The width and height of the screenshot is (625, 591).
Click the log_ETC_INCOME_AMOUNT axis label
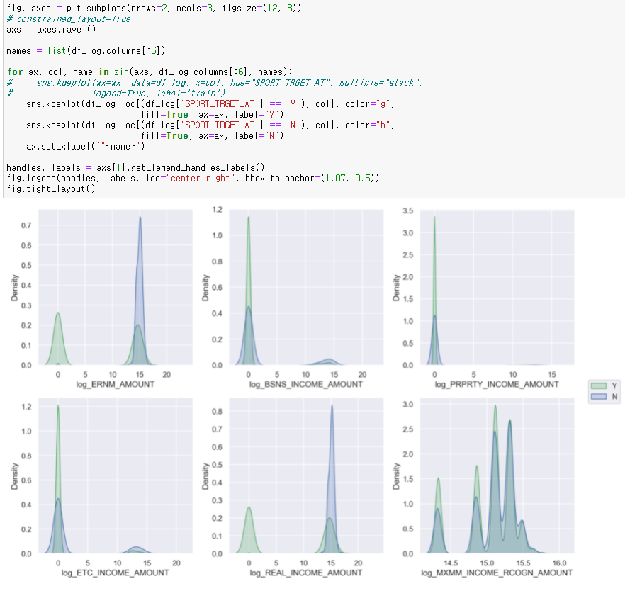coord(116,573)
